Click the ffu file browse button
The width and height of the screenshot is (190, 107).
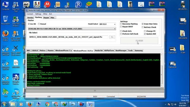[x=112, y=37]
